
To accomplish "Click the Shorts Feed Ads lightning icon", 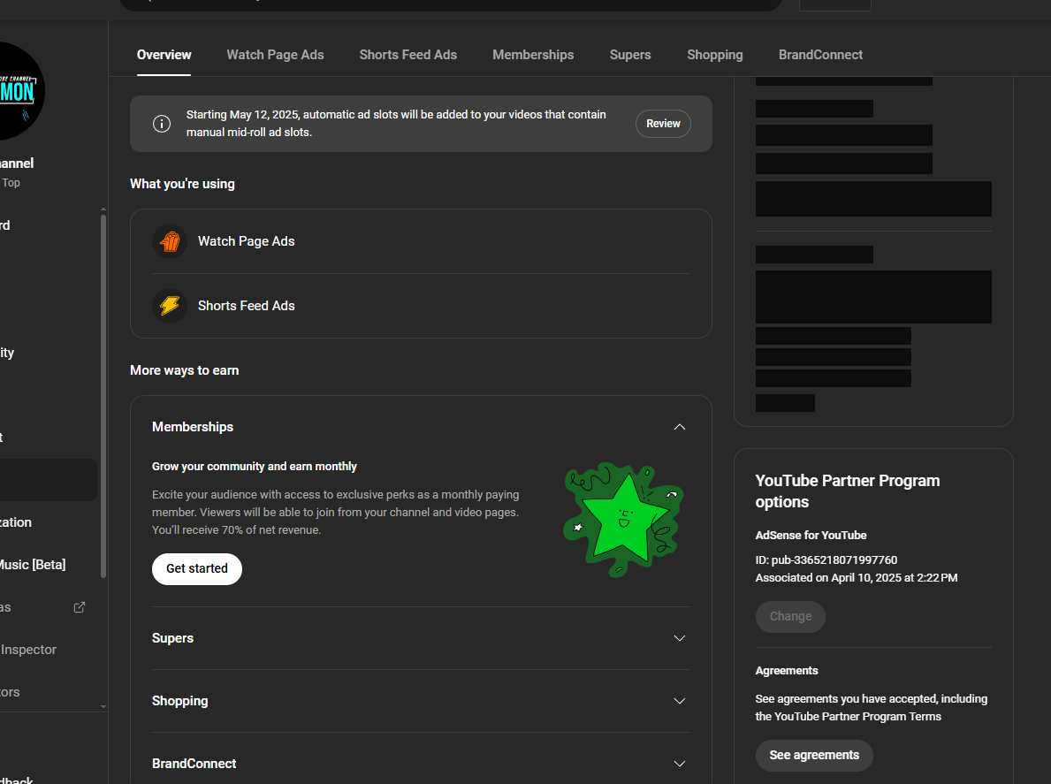I will point(170,306).
